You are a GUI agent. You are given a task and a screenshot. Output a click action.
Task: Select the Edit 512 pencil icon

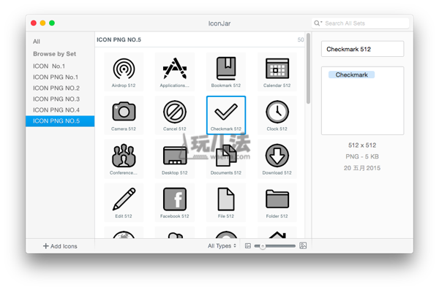[124, 202]
